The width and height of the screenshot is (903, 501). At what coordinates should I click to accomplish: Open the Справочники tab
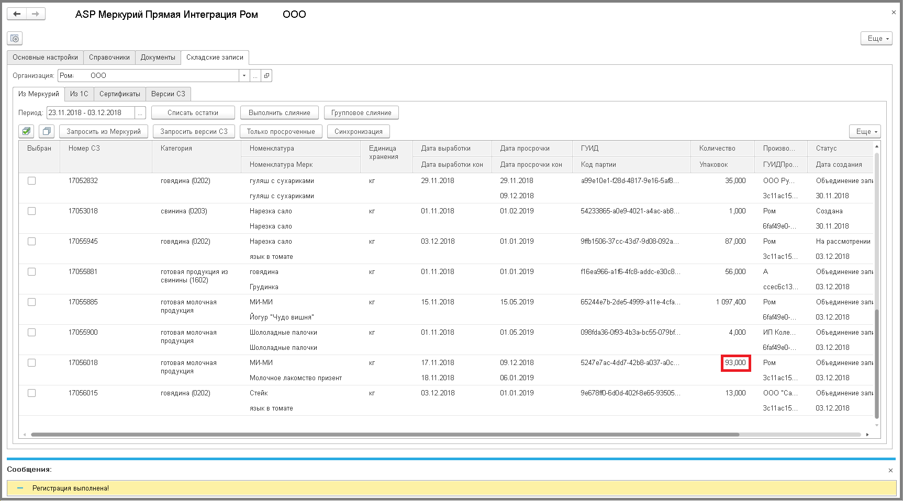(x=109, y=58)
